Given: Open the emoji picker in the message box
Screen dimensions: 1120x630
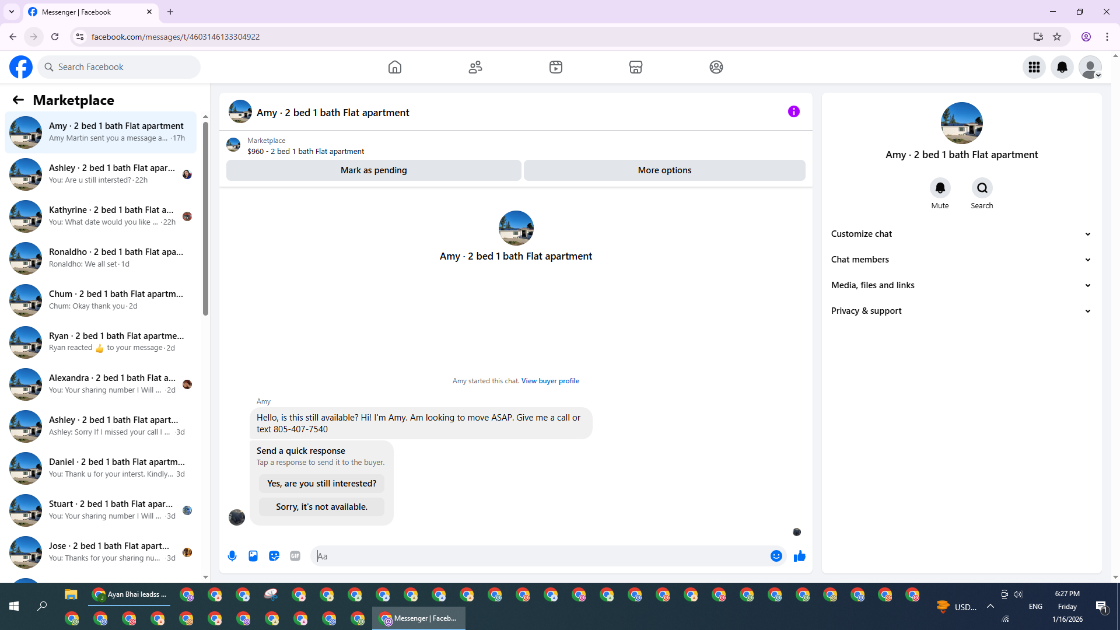Looking at the screenshot, I should pyautogui.click(x=776, y=556).
